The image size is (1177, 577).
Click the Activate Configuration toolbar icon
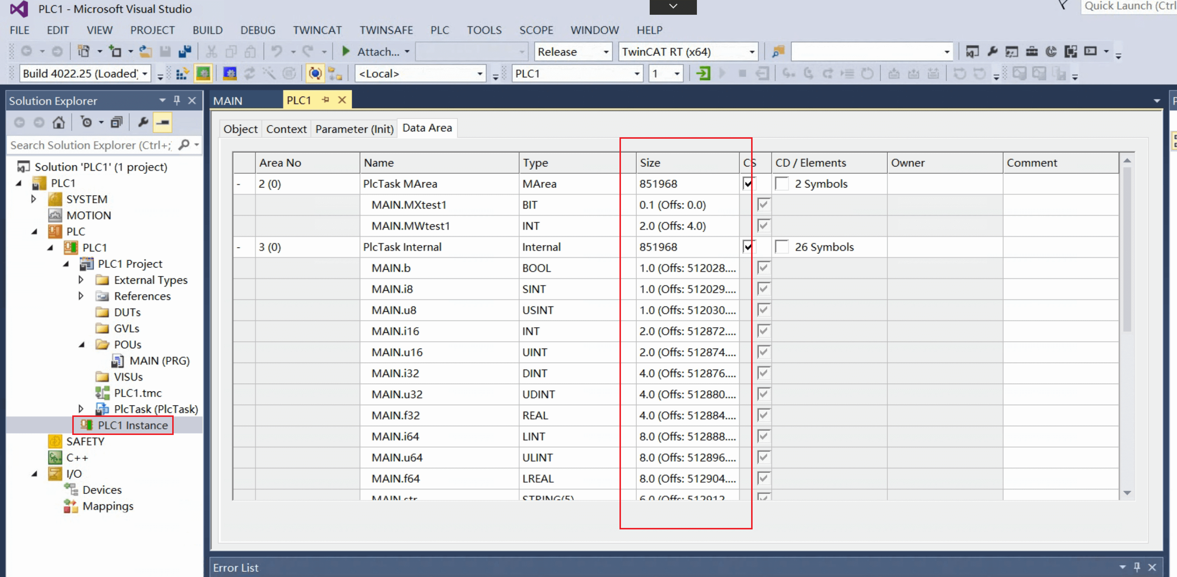pos(182,73)
